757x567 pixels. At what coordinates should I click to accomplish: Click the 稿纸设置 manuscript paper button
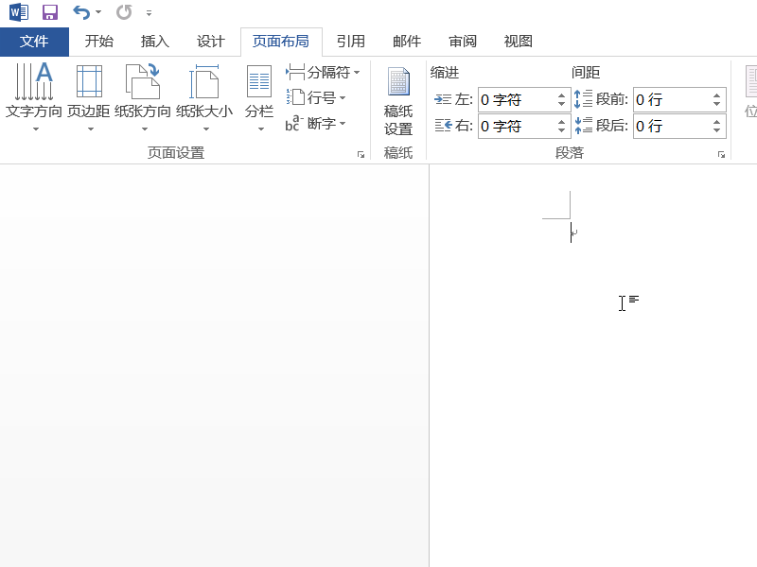(398, 101)
